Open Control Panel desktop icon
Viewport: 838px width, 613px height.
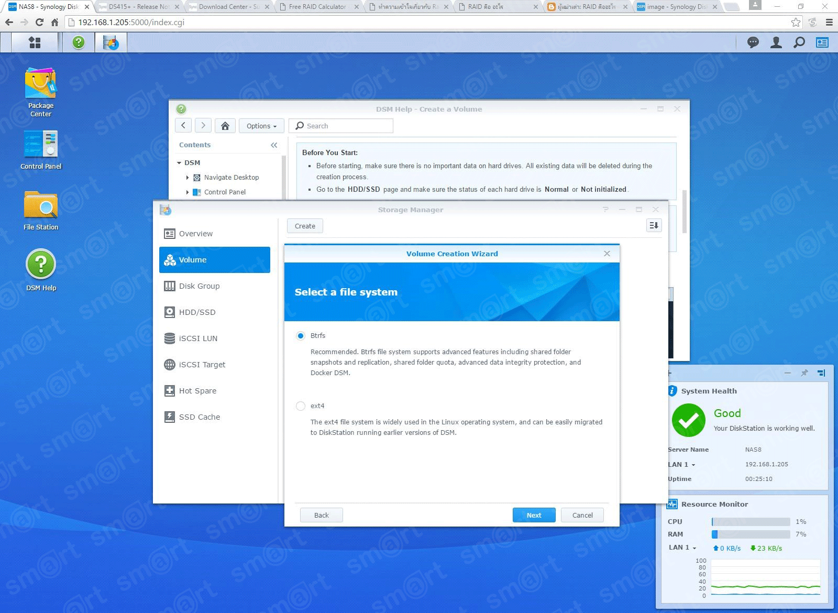[x=41, y=150]
